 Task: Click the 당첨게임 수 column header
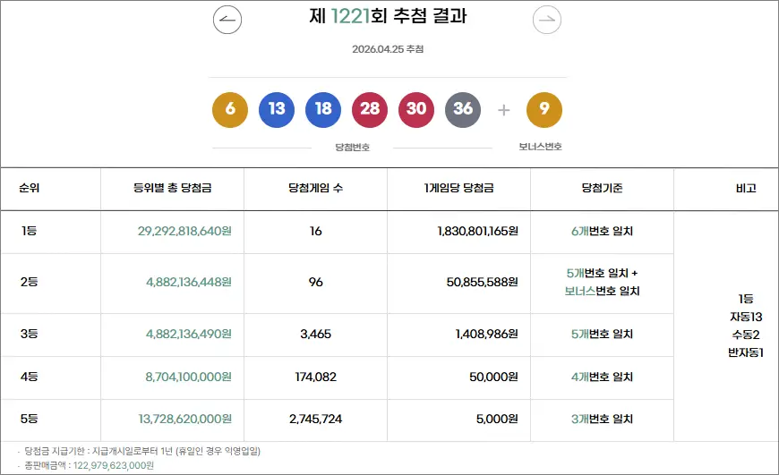point(315,189)
